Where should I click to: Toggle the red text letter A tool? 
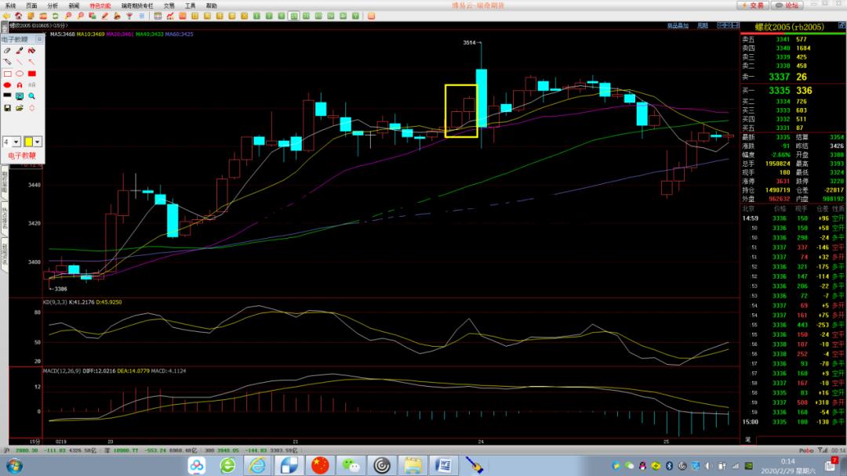pos(20,85)
